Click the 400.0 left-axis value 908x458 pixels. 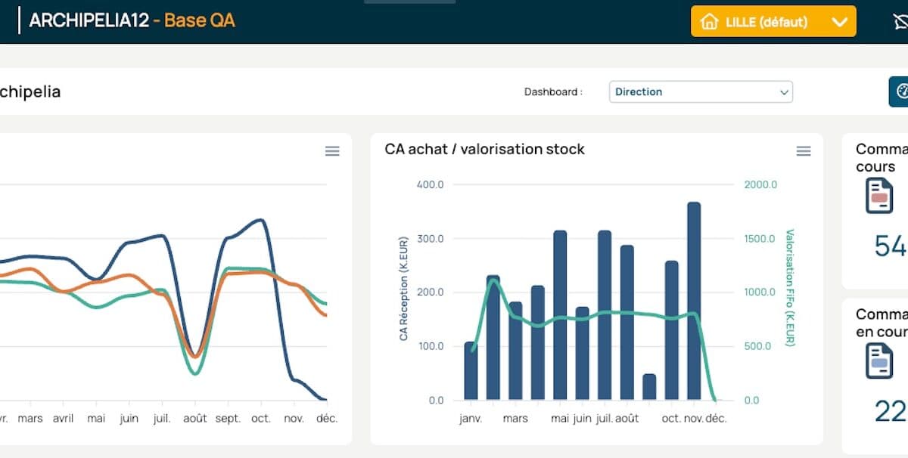[x=431, y=184]
